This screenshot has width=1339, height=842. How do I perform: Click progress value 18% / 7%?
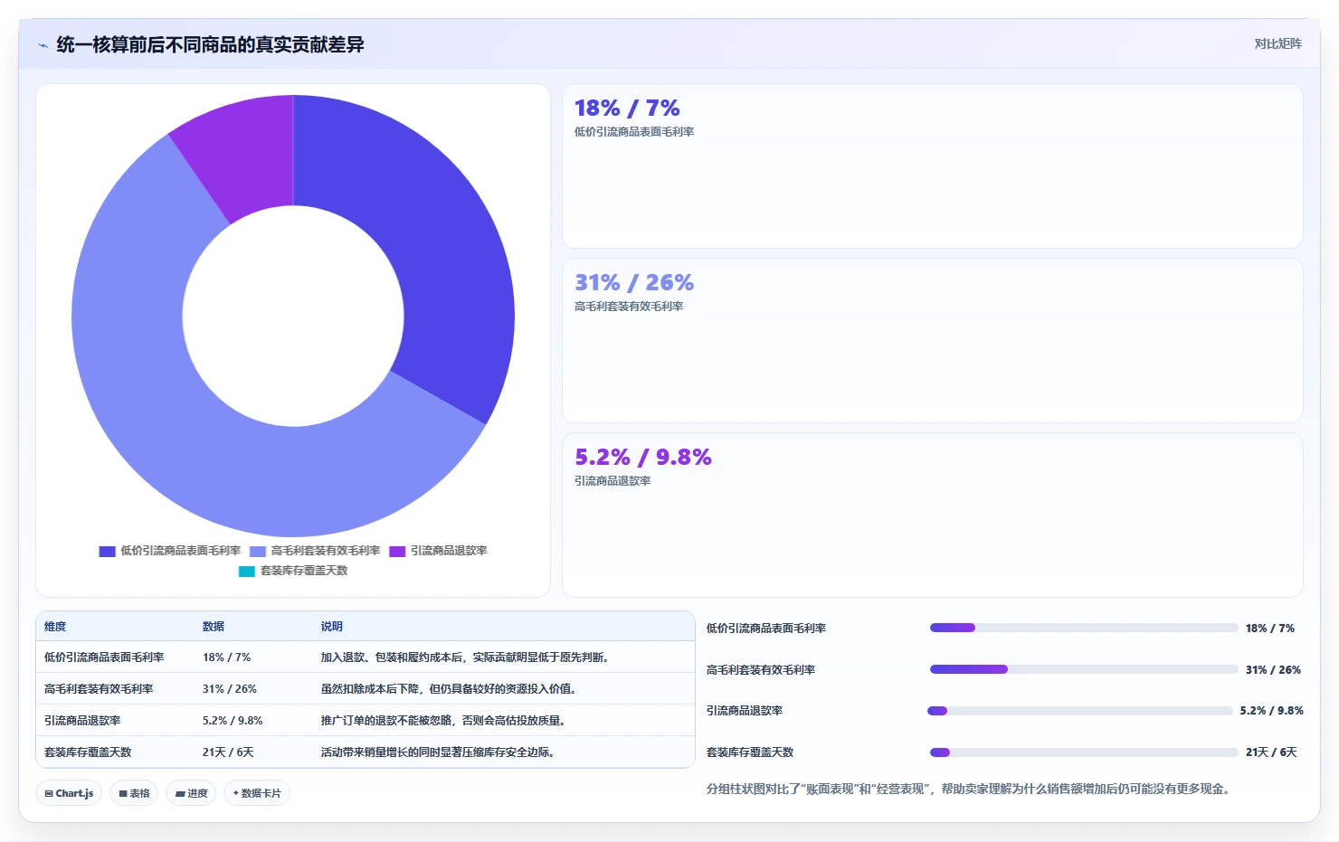[1270, 629]
